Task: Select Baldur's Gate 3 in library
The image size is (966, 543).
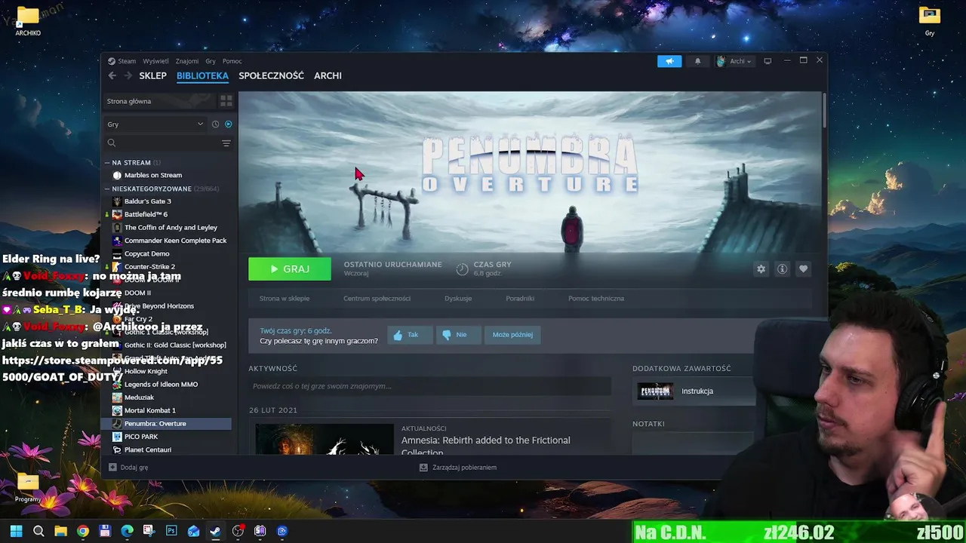Action: pyautogui.click(x=147, y=201)
